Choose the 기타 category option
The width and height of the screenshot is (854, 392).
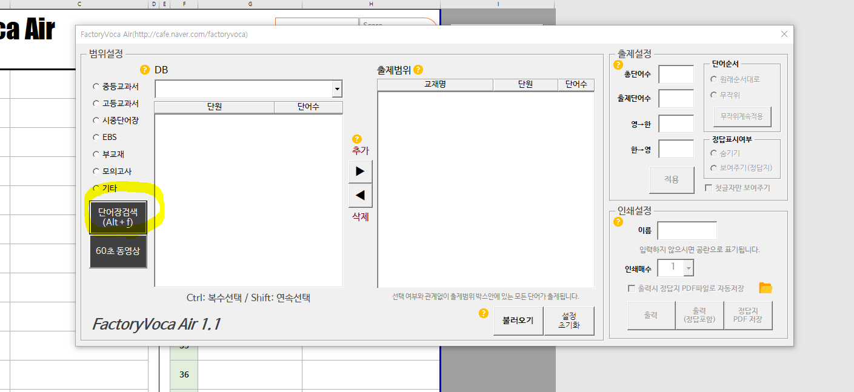[96, 188]
